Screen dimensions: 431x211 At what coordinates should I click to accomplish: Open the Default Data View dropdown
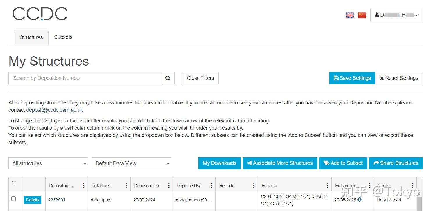coord(131,163)
